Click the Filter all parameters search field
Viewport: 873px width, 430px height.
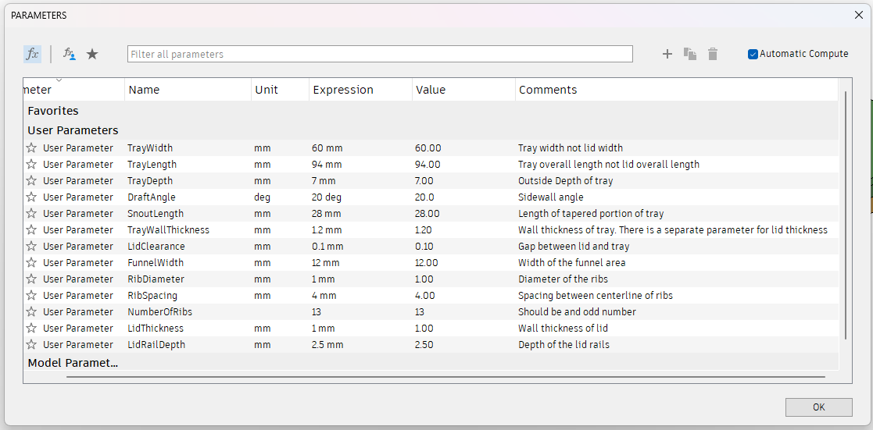pos(380,54)
